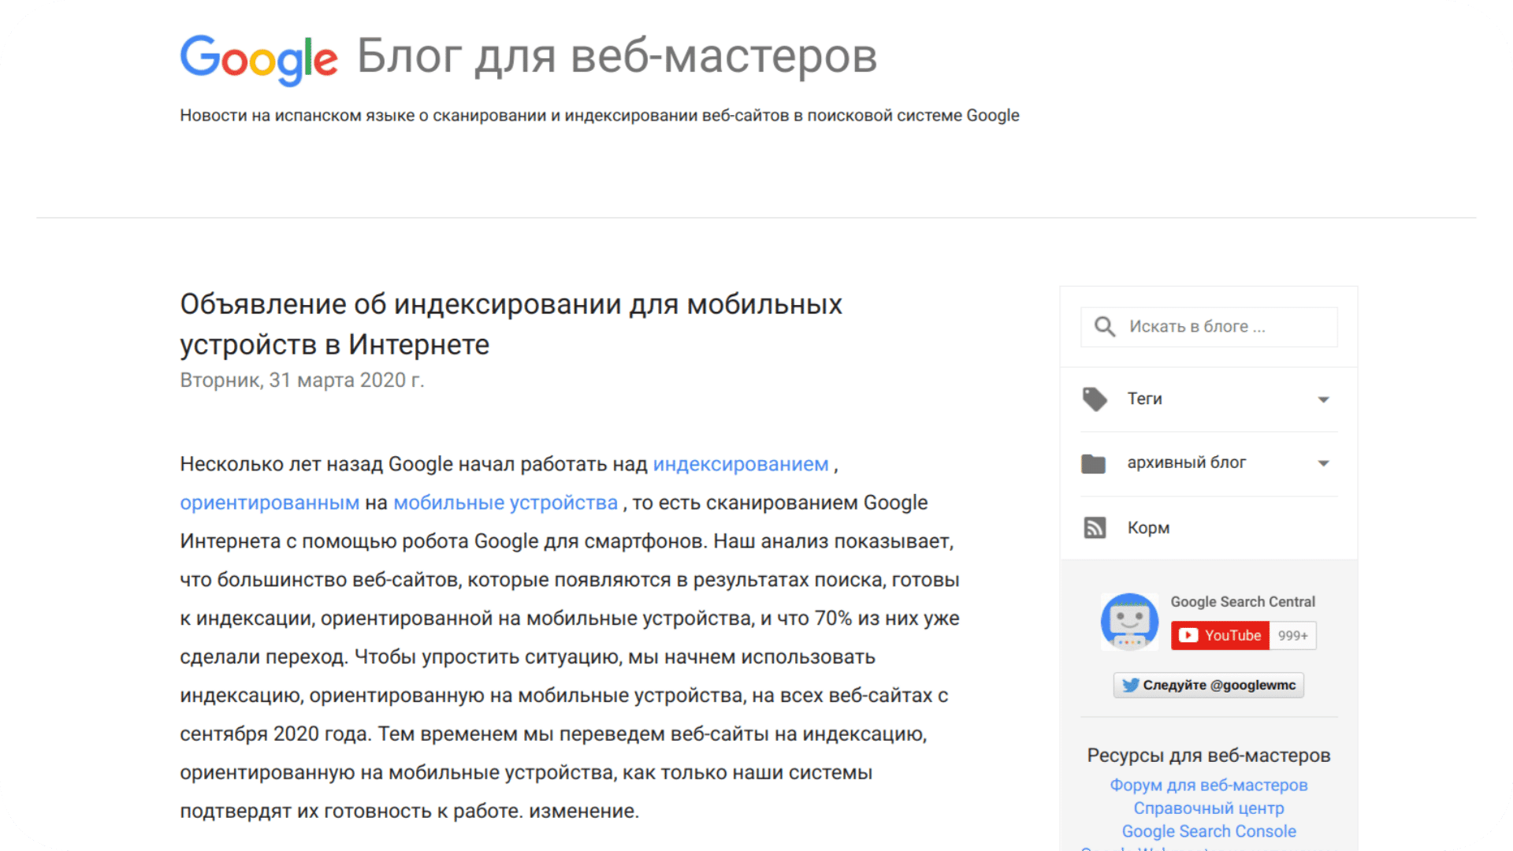Open the ориентированным link in the article
This screenshot has height=851, width=1513.
coord(270,503)
